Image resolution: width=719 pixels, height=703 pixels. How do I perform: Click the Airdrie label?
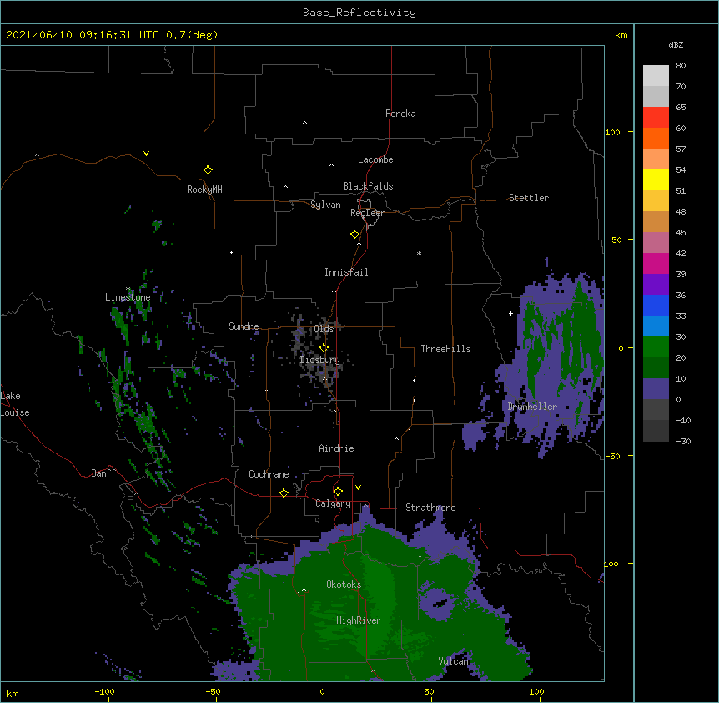(336, 448)
